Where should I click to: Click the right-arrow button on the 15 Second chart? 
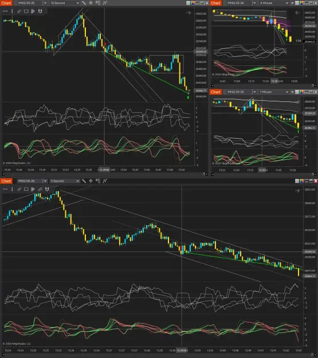tap(189, 13)
